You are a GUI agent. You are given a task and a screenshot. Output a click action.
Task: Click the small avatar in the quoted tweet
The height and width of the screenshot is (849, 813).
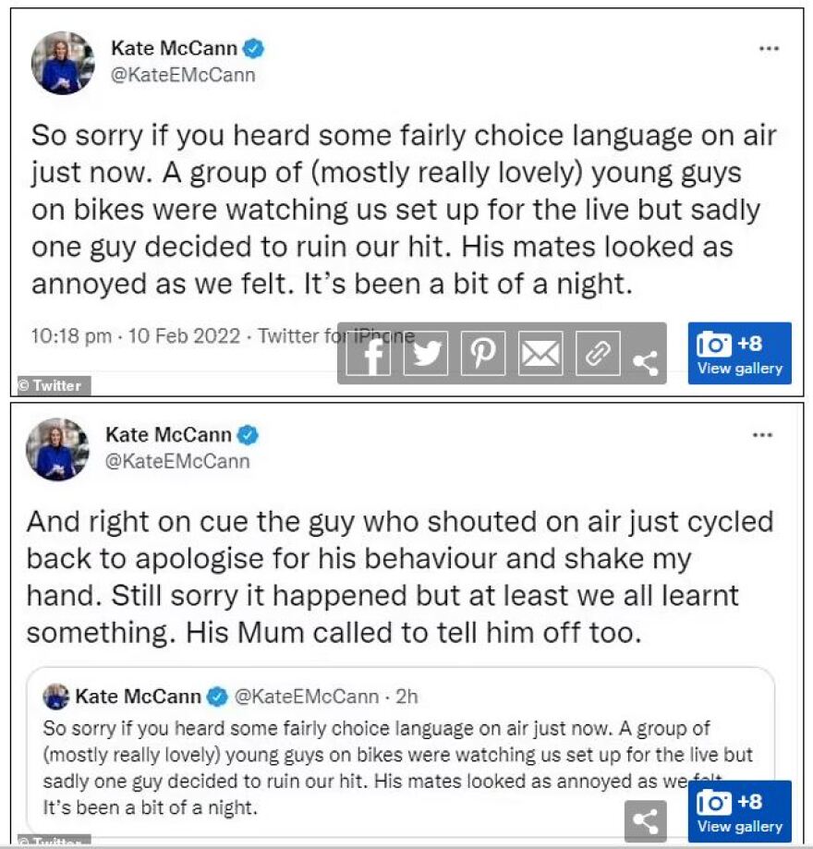click(56, 696)
